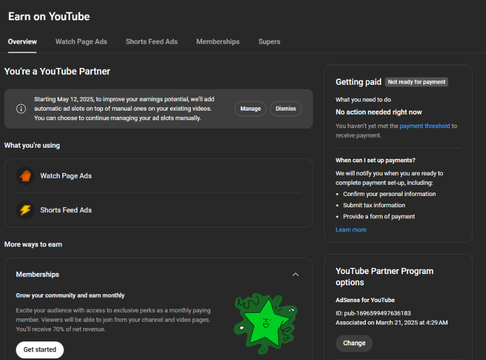Click the Memberships card heading
The image size is (486, 360).
(38, 275)
